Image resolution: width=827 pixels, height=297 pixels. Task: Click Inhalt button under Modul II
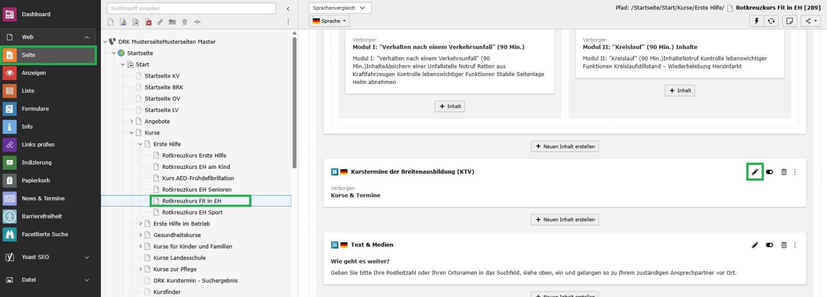[679, 90]
